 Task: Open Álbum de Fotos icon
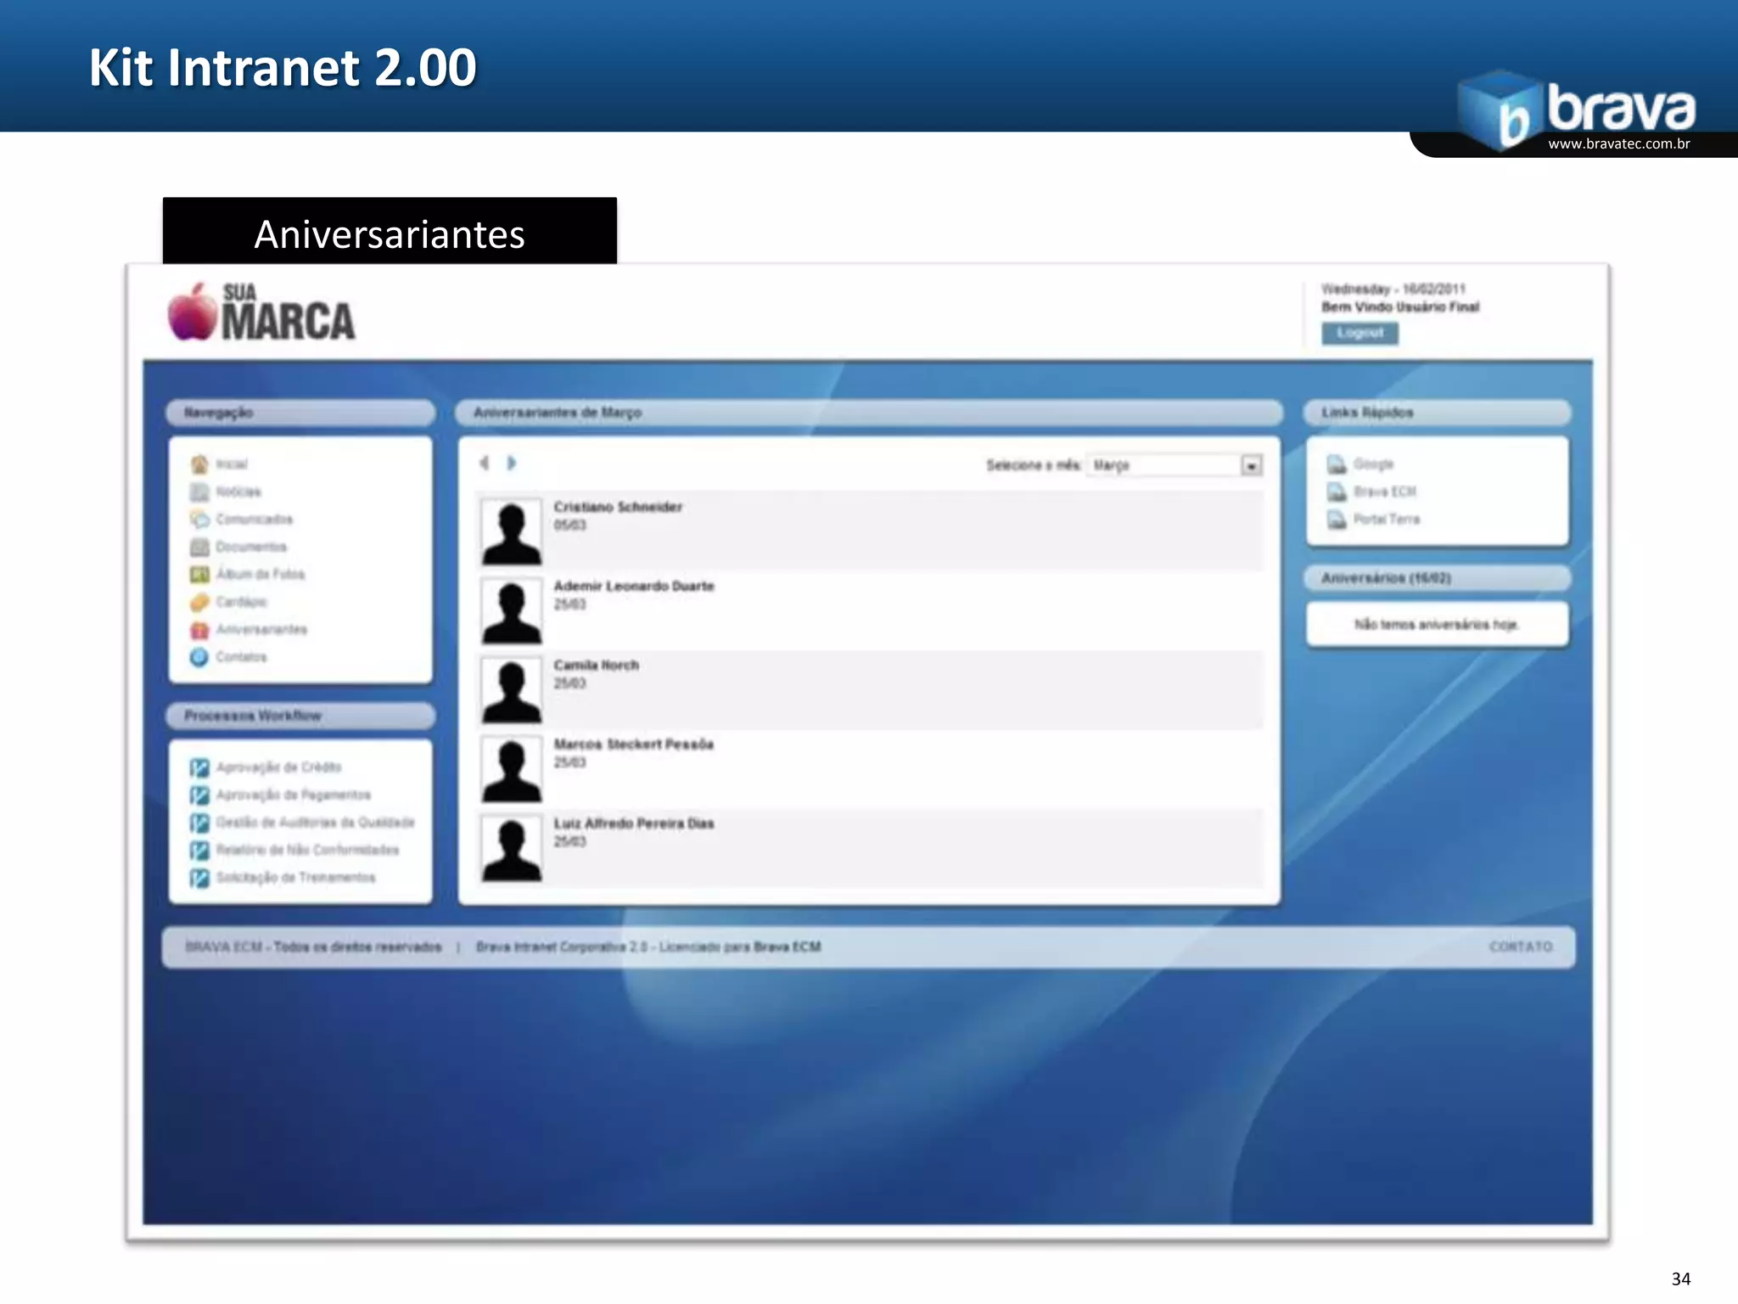coord(199,575)
